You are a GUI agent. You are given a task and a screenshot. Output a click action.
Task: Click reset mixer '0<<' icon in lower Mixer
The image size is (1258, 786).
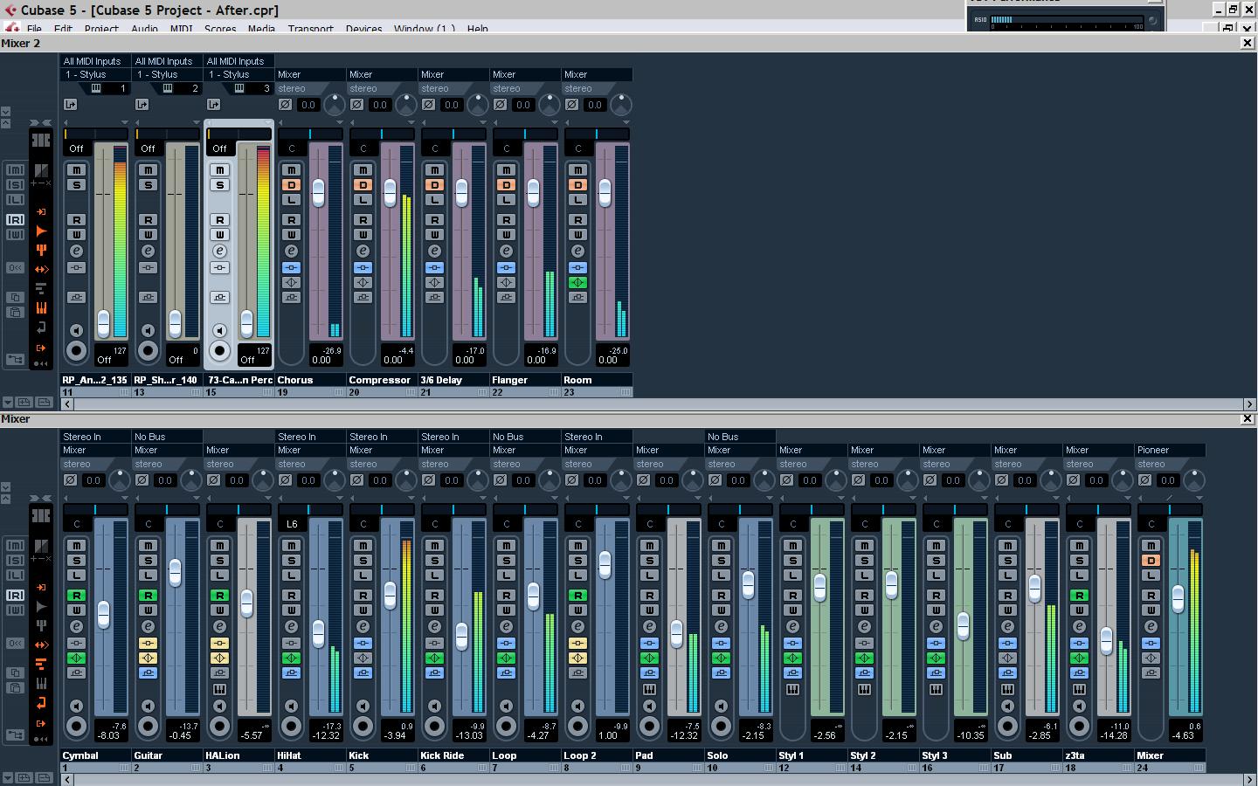click(x=15, y=643)
